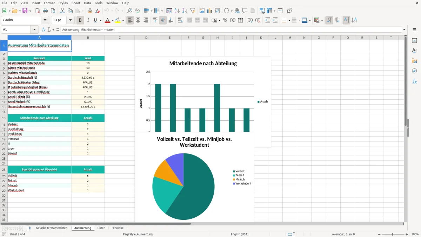Click the Clear Direct Formatting icon
This screenshot has height=237, width=421.
[98, 11]
